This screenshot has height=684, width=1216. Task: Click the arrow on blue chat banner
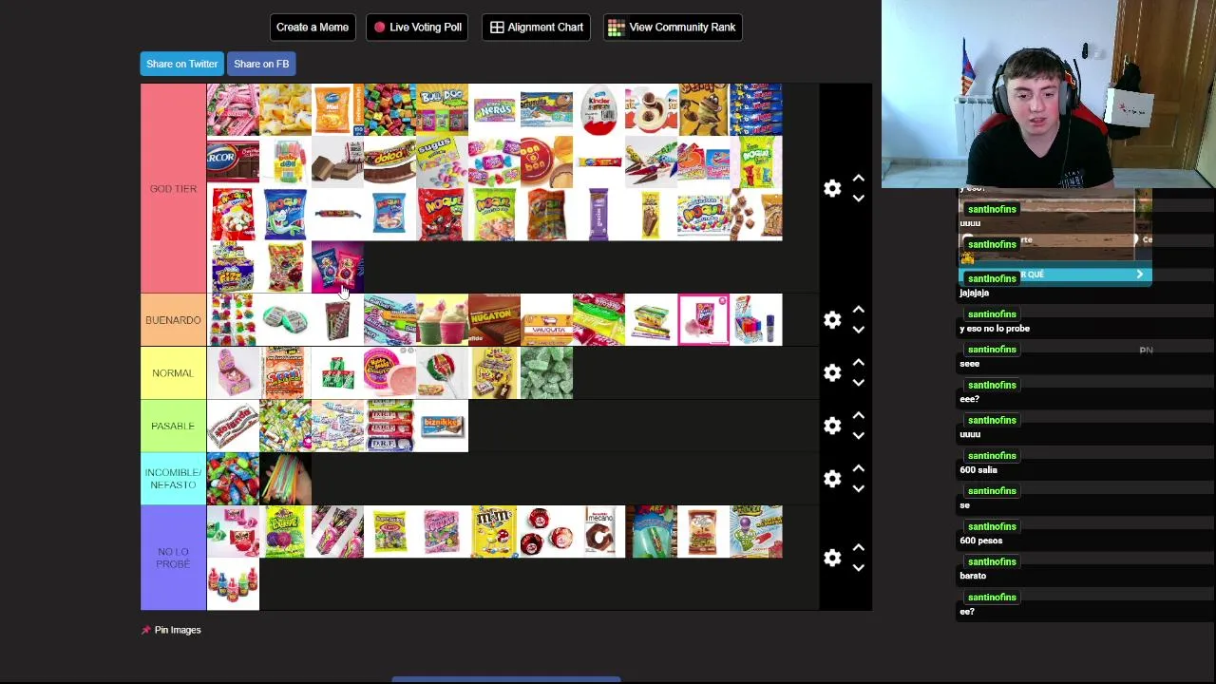(x=1139, y=275)
